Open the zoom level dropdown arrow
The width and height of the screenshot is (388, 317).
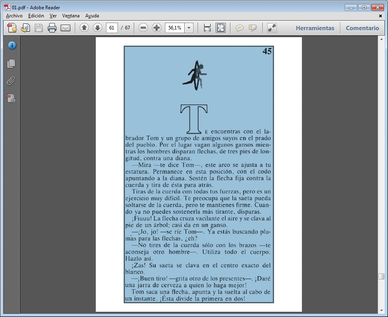[189, 28]
